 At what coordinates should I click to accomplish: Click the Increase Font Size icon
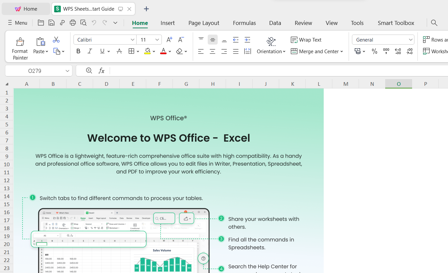[x=169, y=39]
